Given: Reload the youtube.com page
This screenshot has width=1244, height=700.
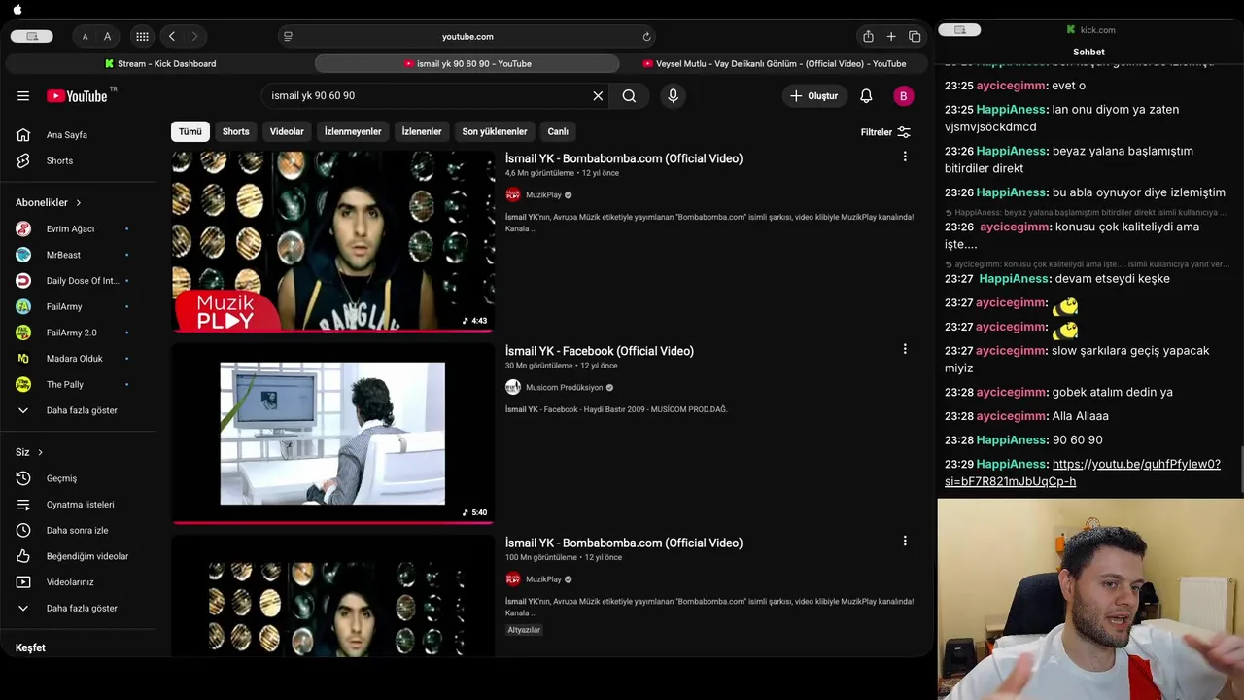Looking at the screenshot, I should click(x=646, y=37).
